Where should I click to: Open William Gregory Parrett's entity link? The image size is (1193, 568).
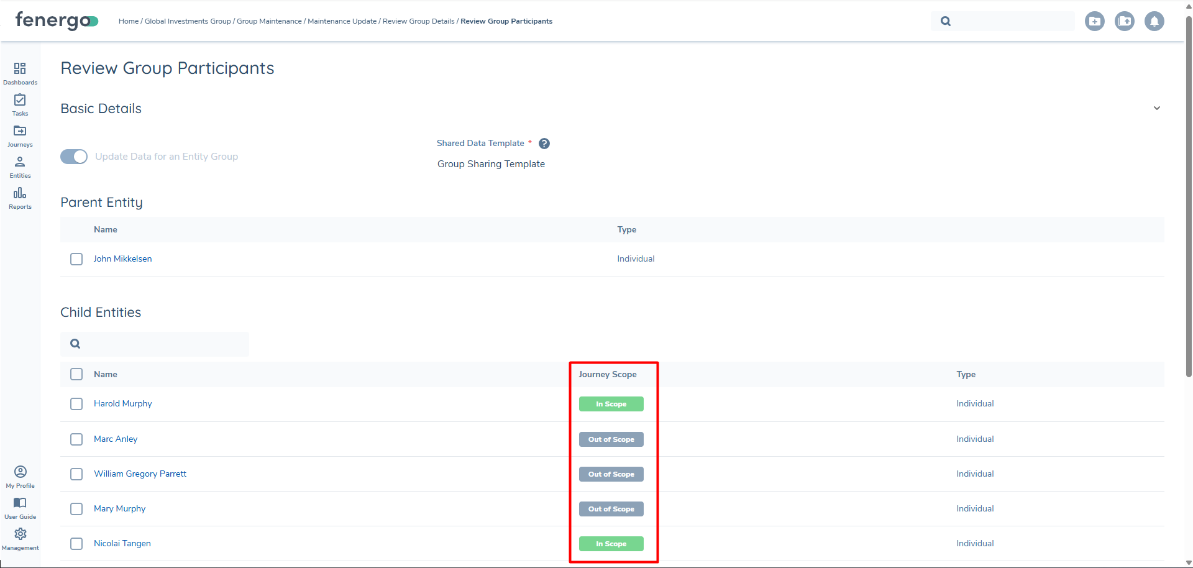tap(140, 474)
